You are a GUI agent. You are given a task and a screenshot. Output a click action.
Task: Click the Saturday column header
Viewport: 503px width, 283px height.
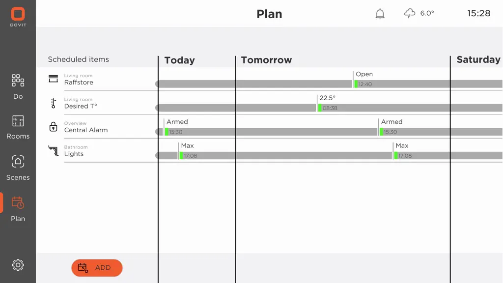[478, 59]
